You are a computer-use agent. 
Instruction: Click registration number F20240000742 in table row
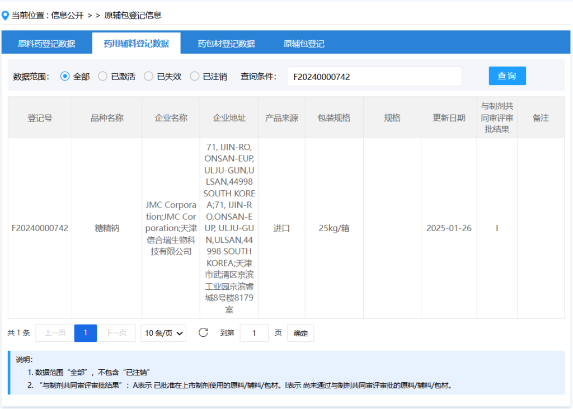[40, 228]
